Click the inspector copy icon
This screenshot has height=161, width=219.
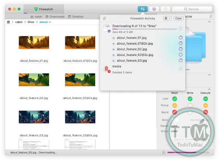(x=211, y=16)
